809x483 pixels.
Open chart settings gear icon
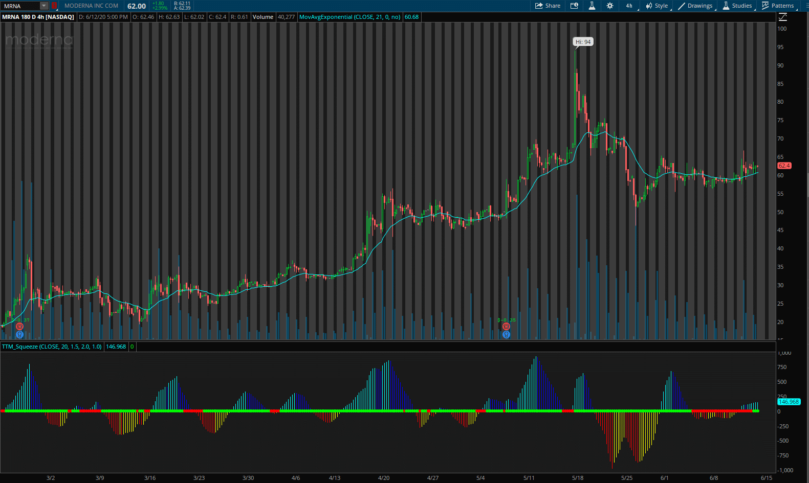pos(609,6)
